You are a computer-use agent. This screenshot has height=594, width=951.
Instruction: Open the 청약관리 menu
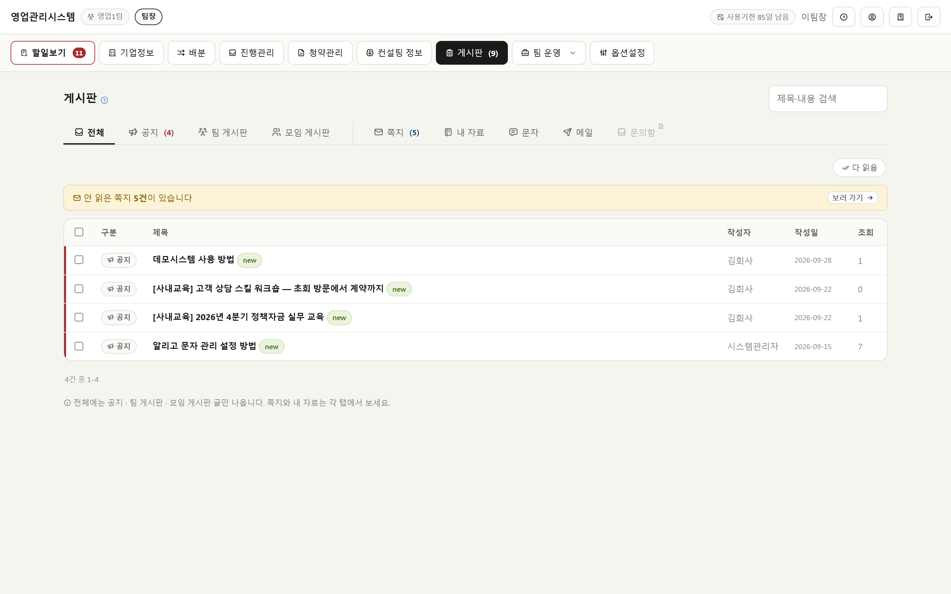320,53
